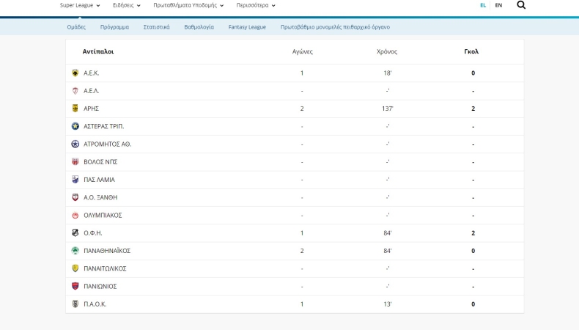579x330 pixels.
Task: Click the ΑΣΤΕΡΑΣ ΤΡΙΠ. team crest
Action: tap(75, 126)
